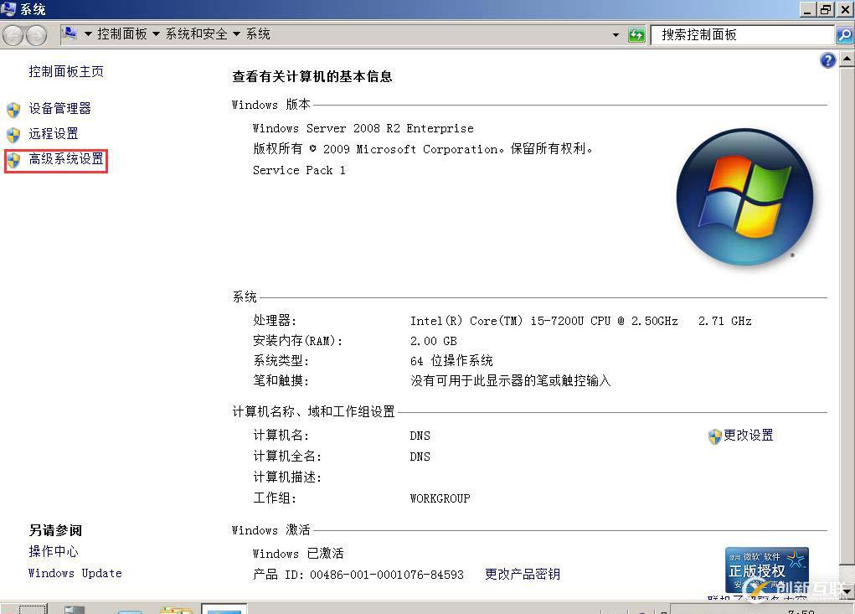Image resolution: width=855 pixels, height=614 pixels.
Task: Click the WORKGROUP value
Action: [440, 498]
